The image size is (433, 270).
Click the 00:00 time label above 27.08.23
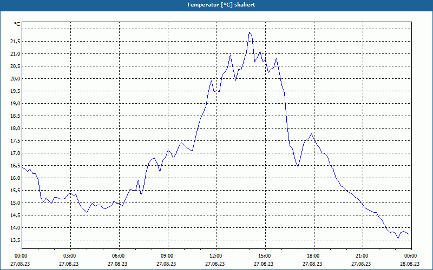(x=20, y=256)
